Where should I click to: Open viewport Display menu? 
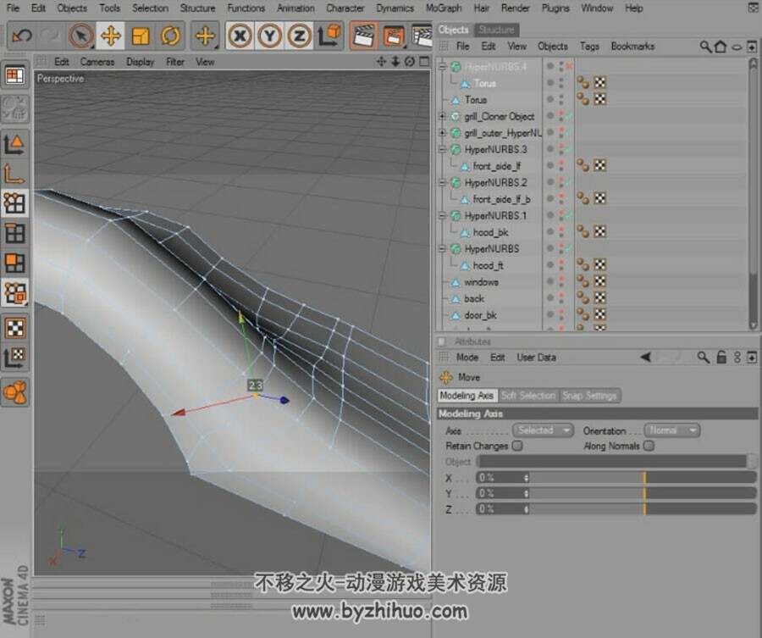pyautogui.click(x=140, y=62)
